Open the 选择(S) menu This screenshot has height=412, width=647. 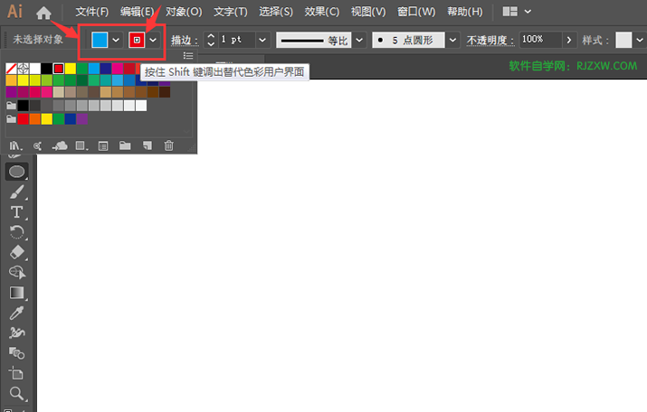tap(276, 12)
